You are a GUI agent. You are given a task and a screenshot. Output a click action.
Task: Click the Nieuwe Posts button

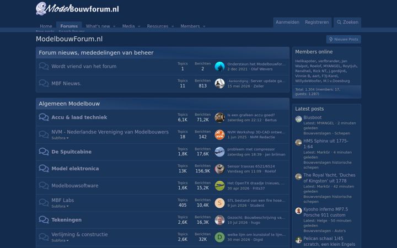[344, 39]
